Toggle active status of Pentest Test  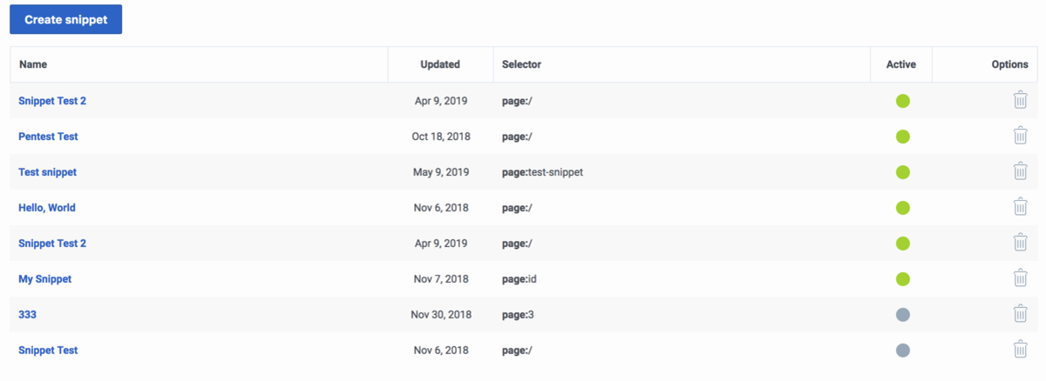point(903,137)
